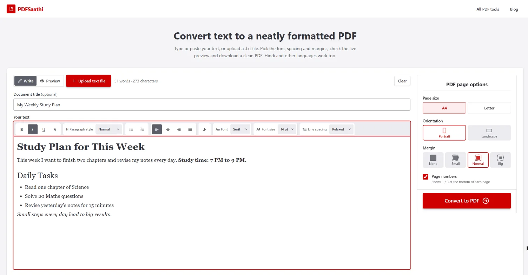Clear text formatting icon

205,129
